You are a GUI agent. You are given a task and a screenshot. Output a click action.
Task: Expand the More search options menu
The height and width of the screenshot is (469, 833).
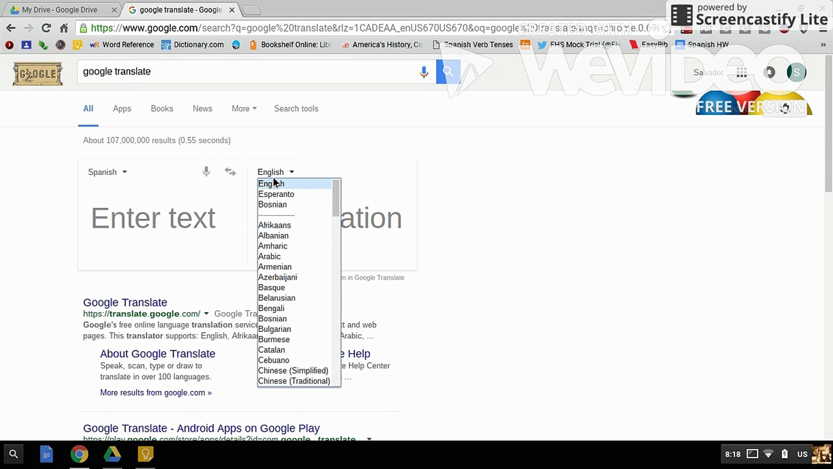244,109
